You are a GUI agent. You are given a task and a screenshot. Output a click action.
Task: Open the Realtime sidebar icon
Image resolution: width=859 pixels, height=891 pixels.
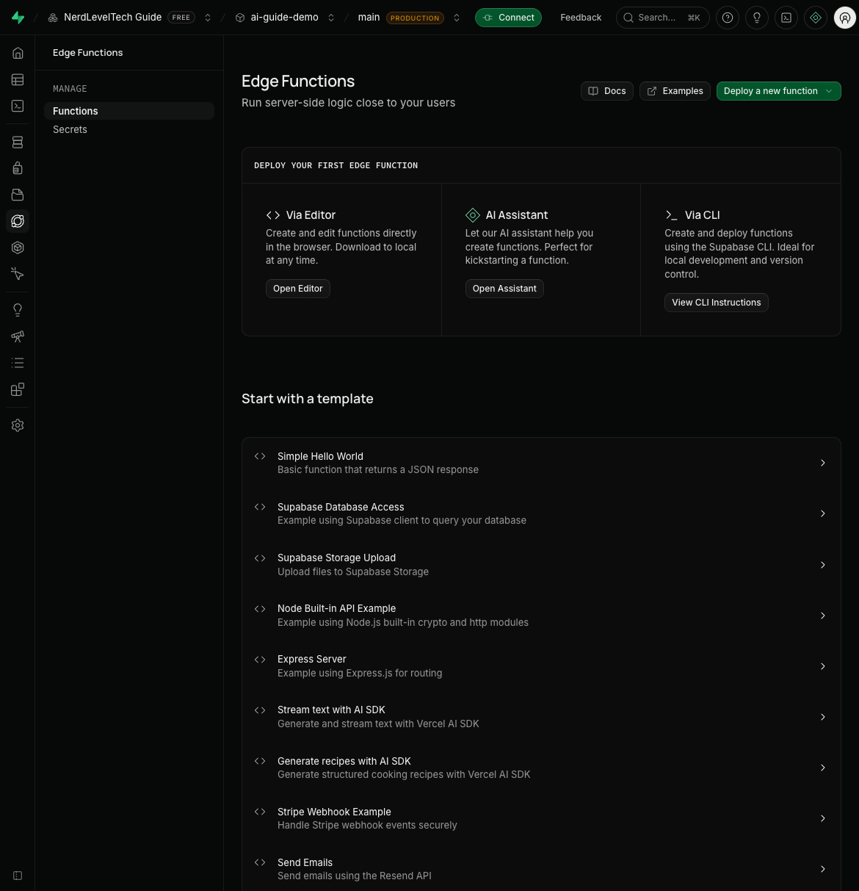(18, 248)
